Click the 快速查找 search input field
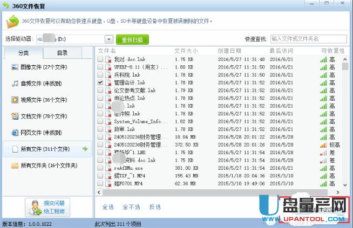The image size is (353, 228). [x=308, y=39]
